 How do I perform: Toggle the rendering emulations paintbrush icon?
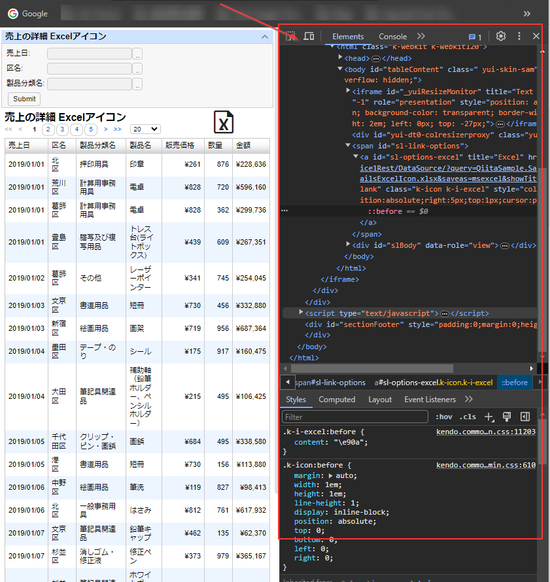click(507, 417)
